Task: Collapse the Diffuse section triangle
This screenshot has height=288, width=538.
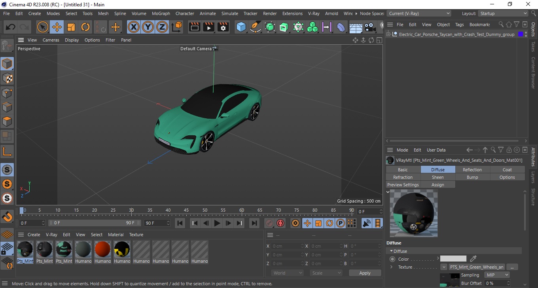Action: tap(392, 251)
